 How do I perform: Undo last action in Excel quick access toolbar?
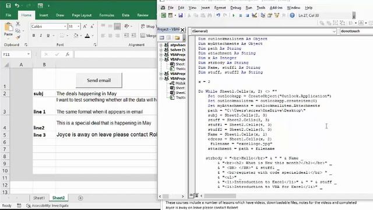17,5
